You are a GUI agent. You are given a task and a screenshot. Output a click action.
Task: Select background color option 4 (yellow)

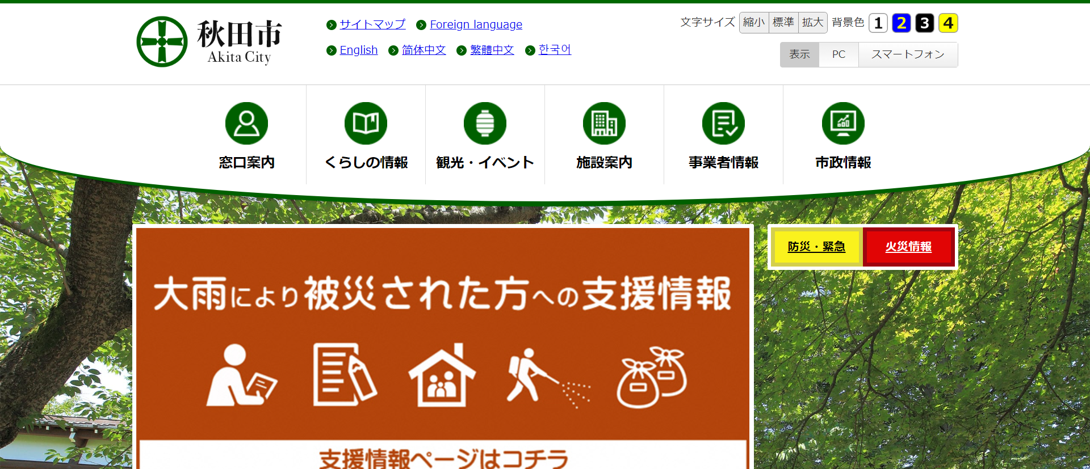coord(948,23)
